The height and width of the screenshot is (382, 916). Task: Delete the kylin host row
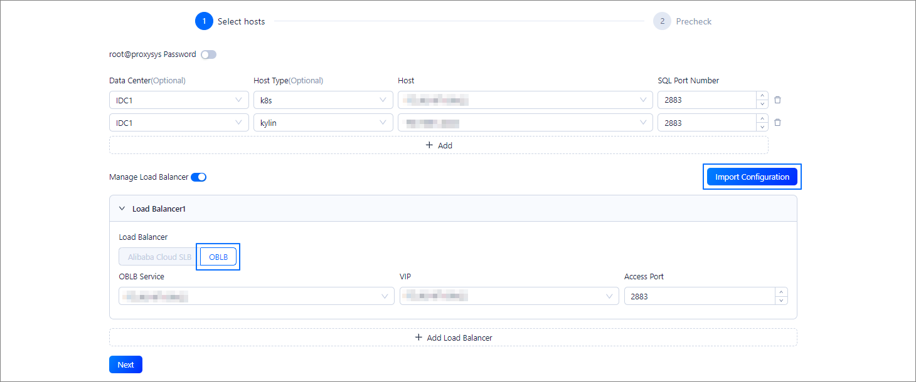(777, 123)
